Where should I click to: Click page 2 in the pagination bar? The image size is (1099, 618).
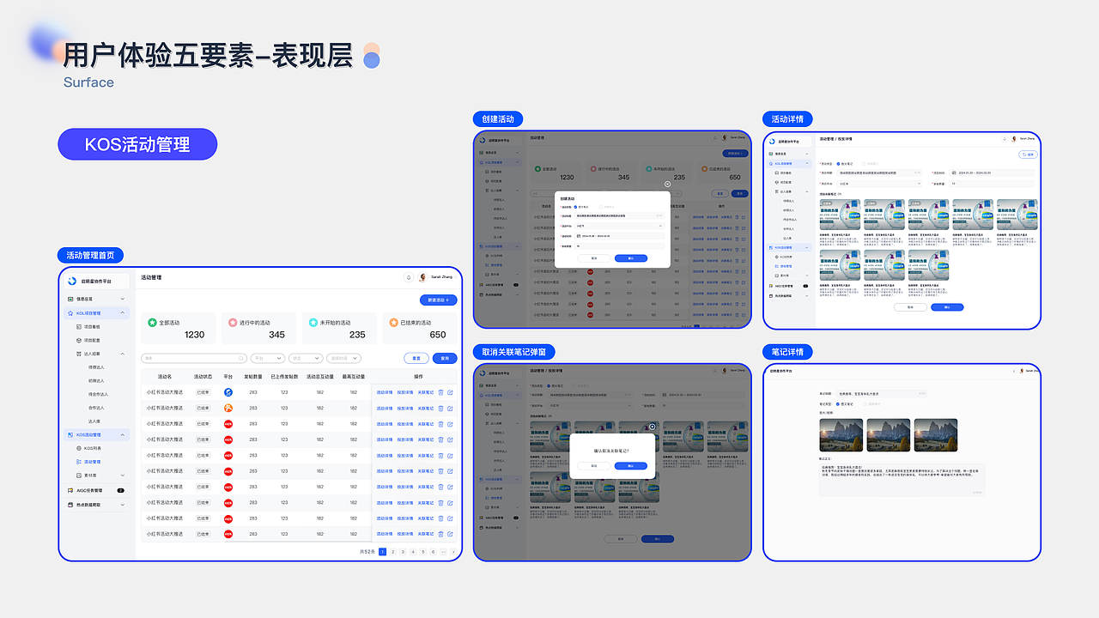click(x=392, y=552)
